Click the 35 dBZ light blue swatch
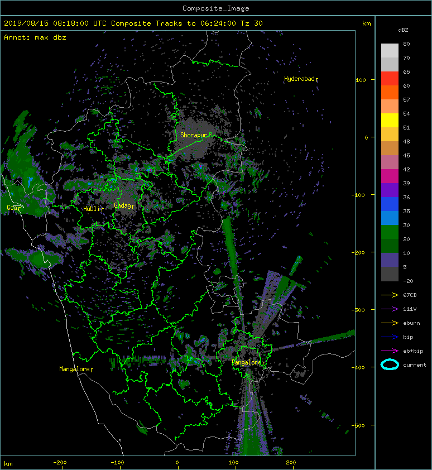Screen dimensions: 432x470 point(390,218)
